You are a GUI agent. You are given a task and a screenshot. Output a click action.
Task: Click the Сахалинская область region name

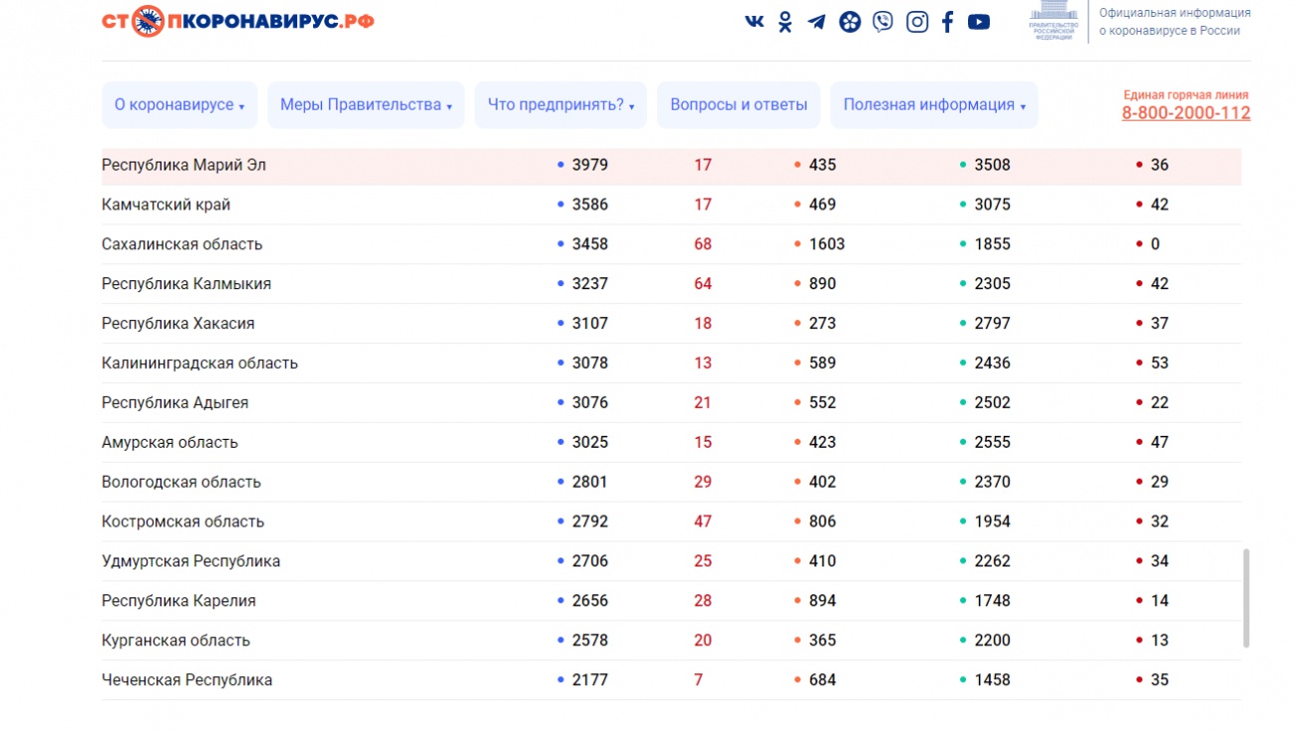(181, 244)
